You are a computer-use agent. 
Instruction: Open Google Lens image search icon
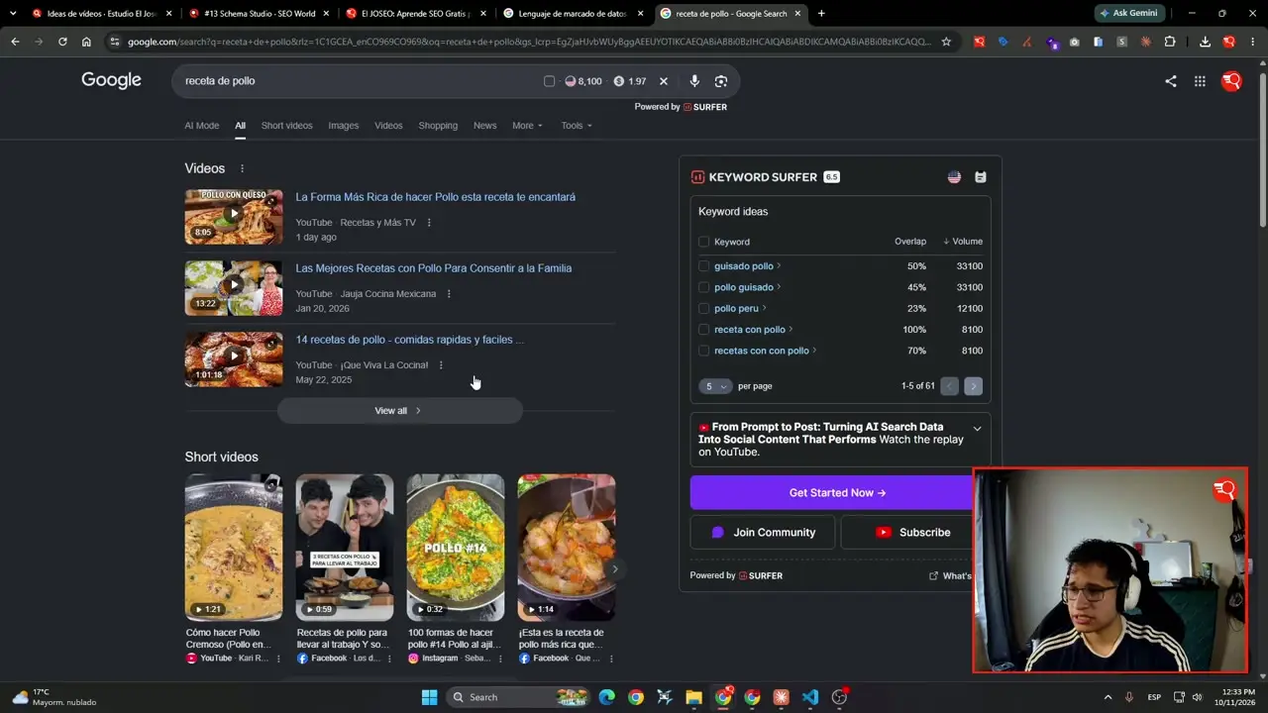click(x=721, y=81)
